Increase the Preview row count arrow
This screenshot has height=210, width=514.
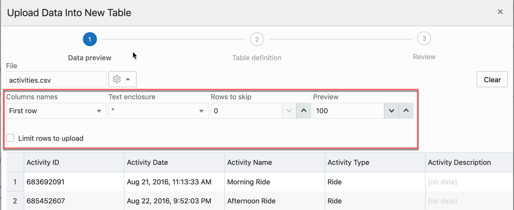406,111
